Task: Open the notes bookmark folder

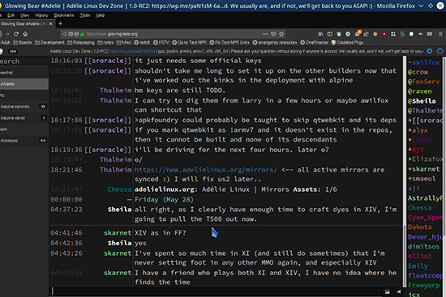Action: point(105,43)
